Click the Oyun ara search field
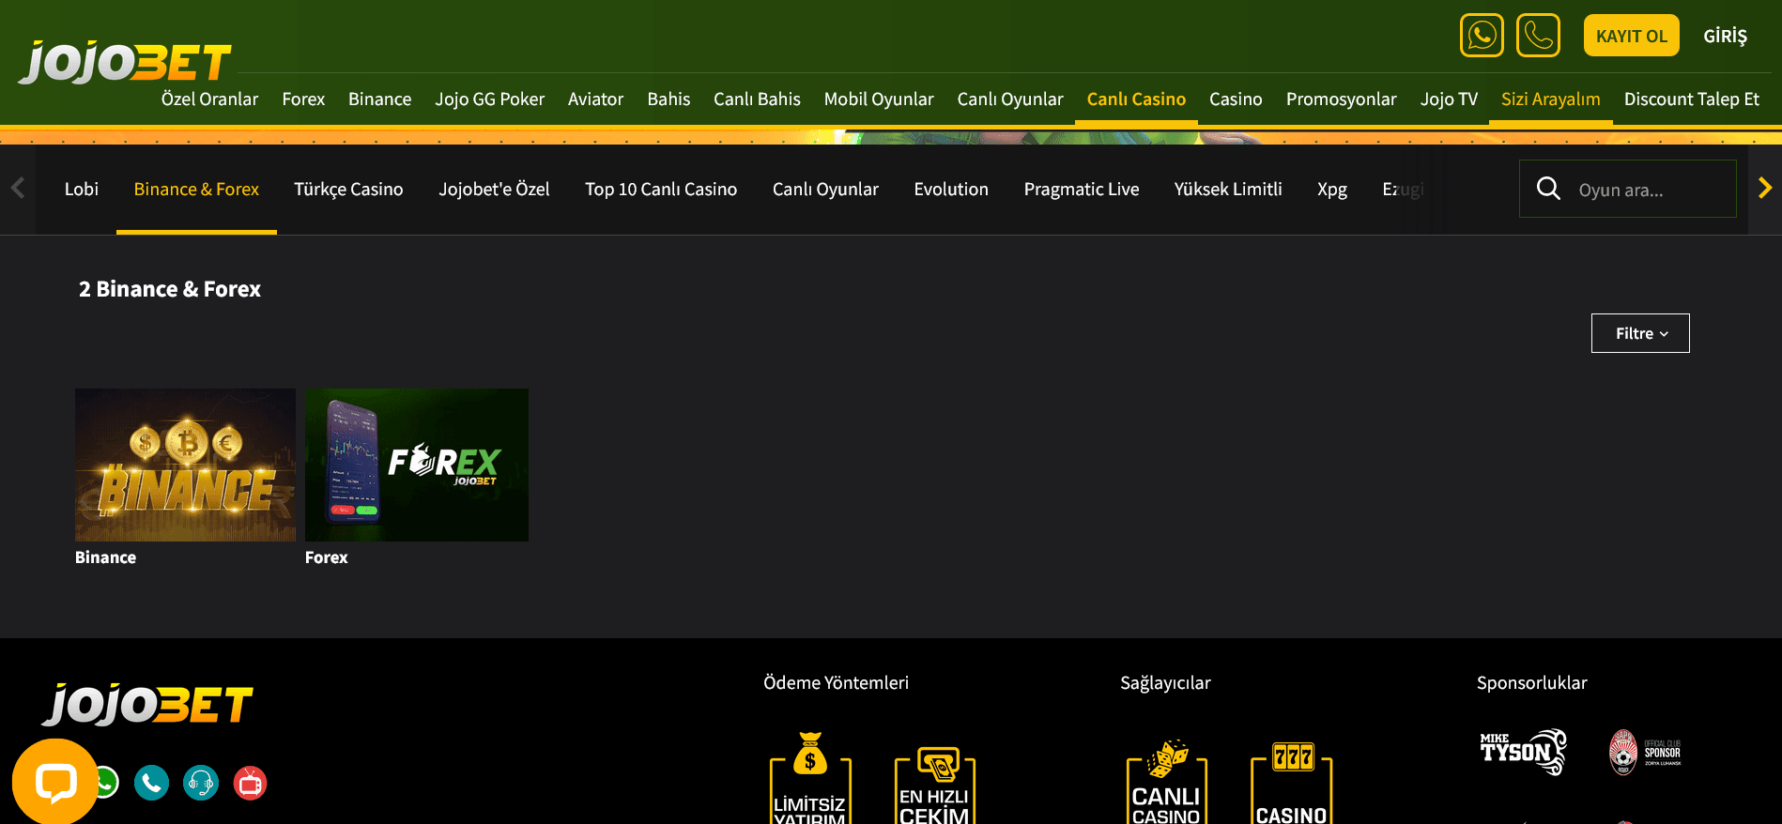The image size is (1782, 824). coord(1628,189)
